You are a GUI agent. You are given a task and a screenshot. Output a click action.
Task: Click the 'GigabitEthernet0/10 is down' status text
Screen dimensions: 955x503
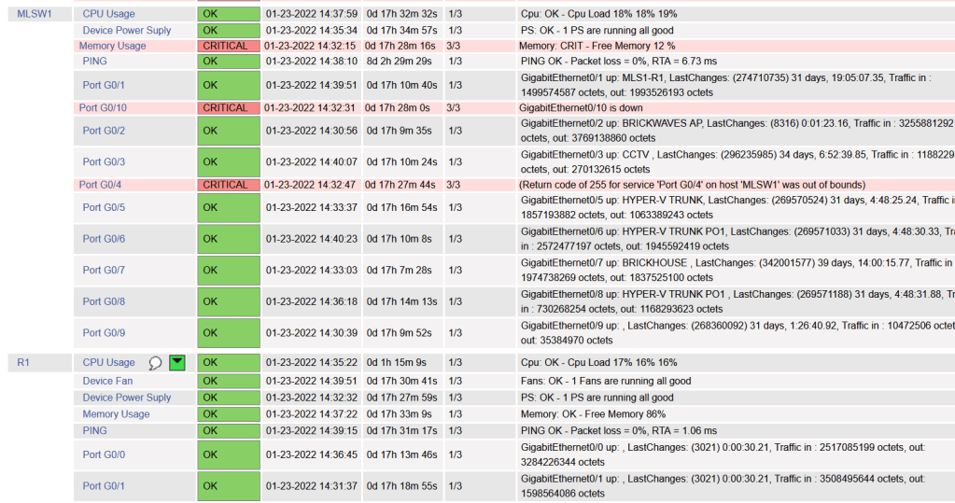(x=581, y=108)
